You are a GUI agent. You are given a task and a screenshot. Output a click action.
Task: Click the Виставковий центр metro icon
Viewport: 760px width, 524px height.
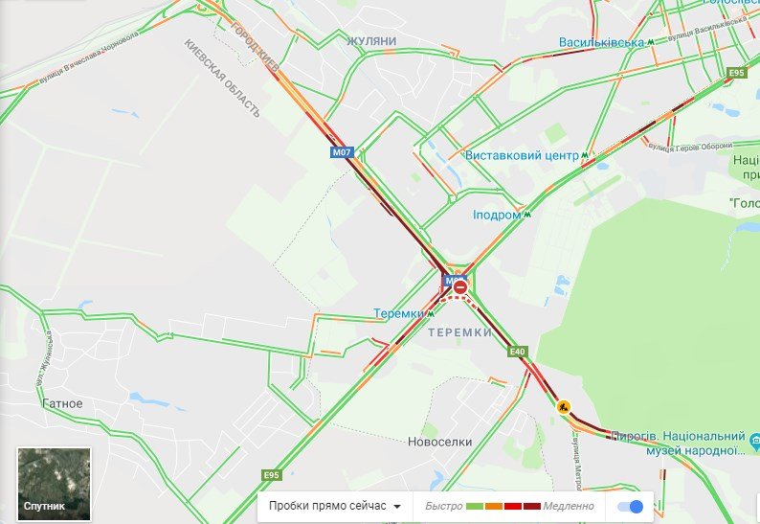click(x=586, y=155)
